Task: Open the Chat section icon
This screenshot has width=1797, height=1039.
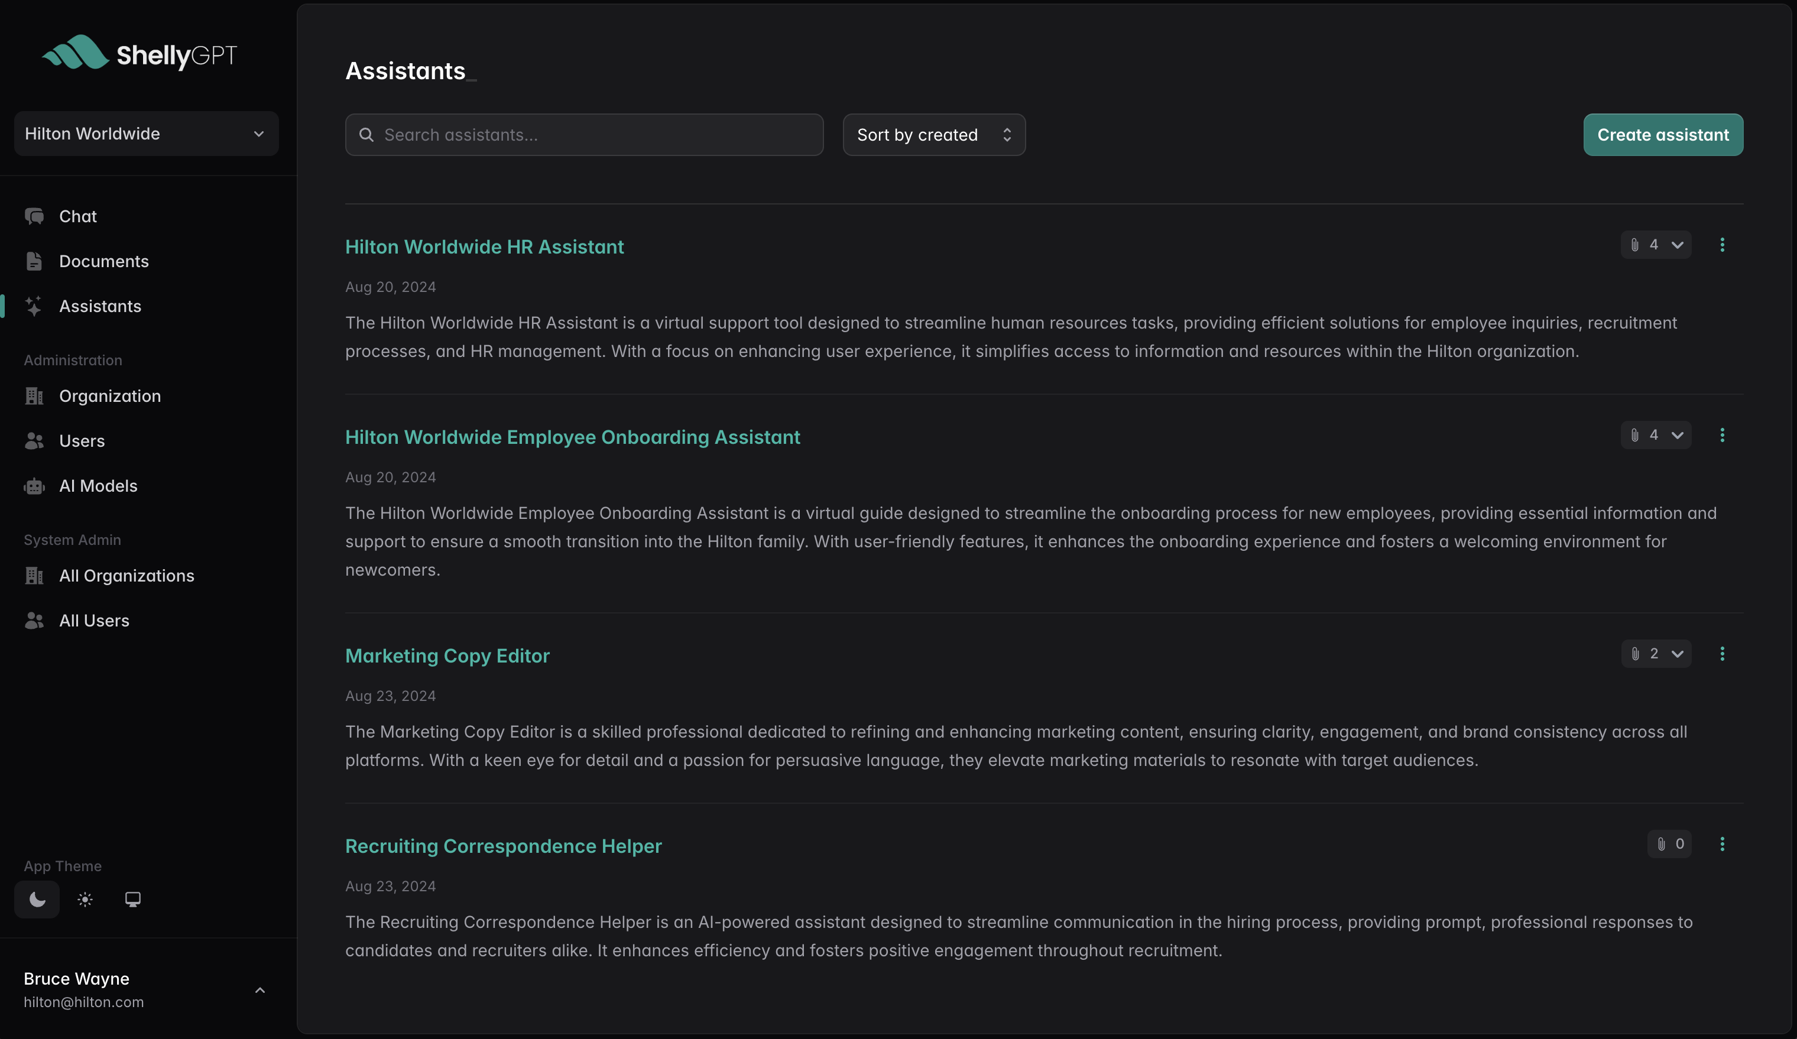Action: coord(35,216)
